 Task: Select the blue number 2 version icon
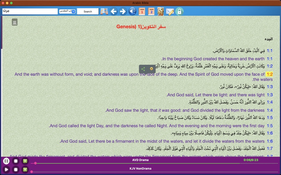(151, 11)
